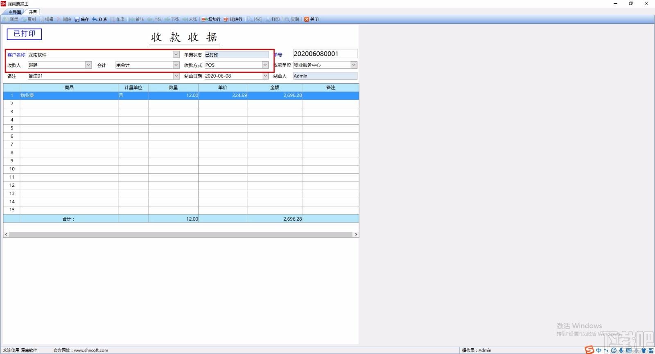Screen dimensions: 655x354
Task: Expand the 收款单位 dropdown
Action: point(354,65)
